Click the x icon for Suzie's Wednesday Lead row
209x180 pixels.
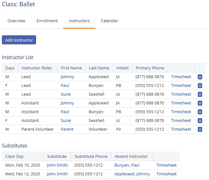200,94
